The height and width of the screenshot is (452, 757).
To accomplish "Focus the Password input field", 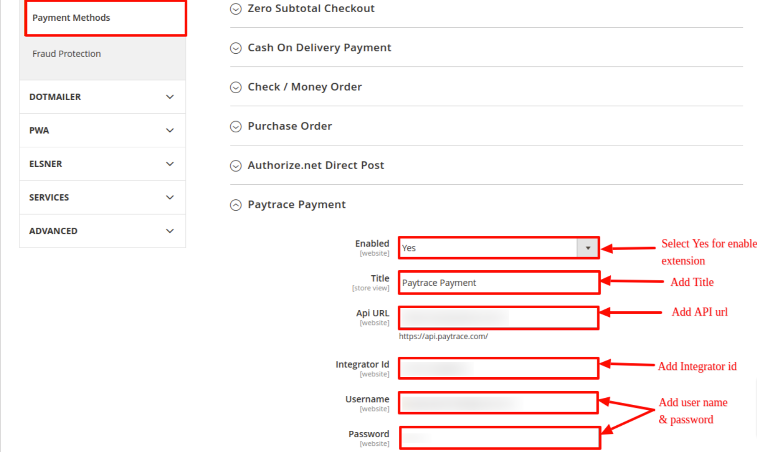I will (499, 438).
